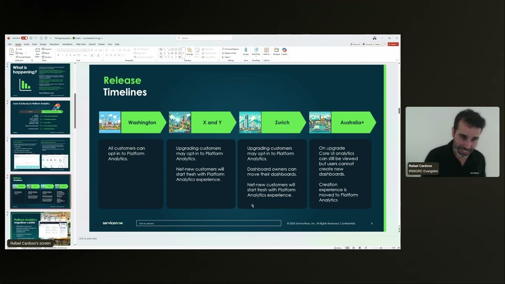Click the Present in Teams button
The width and height of the screenshot is (505, 284).
372,44
